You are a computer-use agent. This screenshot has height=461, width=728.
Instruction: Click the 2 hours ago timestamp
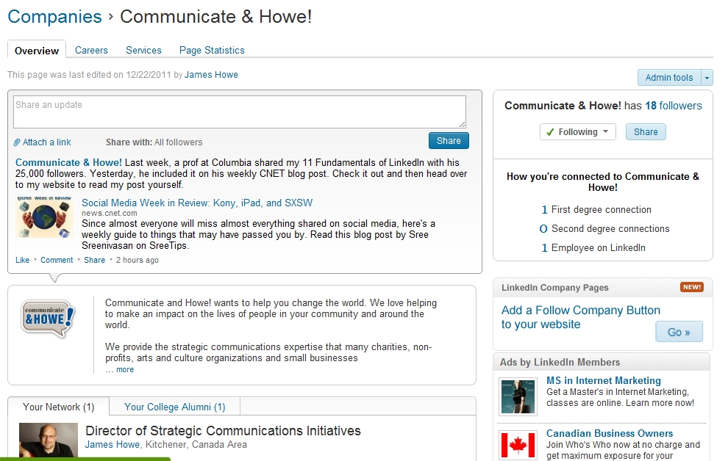click(x=138, y=260)
